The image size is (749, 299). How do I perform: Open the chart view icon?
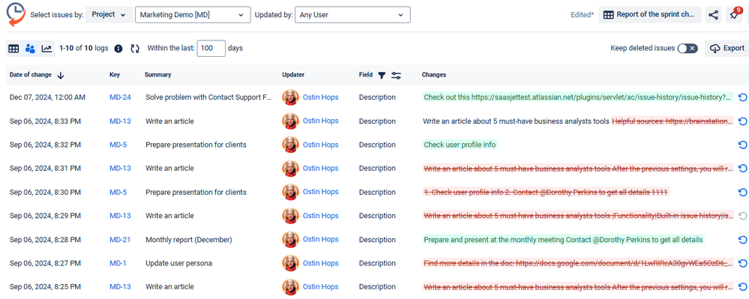click(46, 48)
